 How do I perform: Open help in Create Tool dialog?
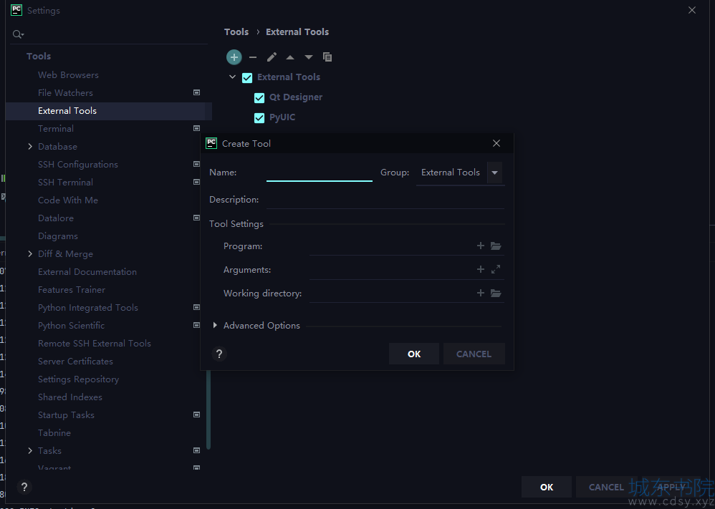pyautogui.click(x=219, y=354)
